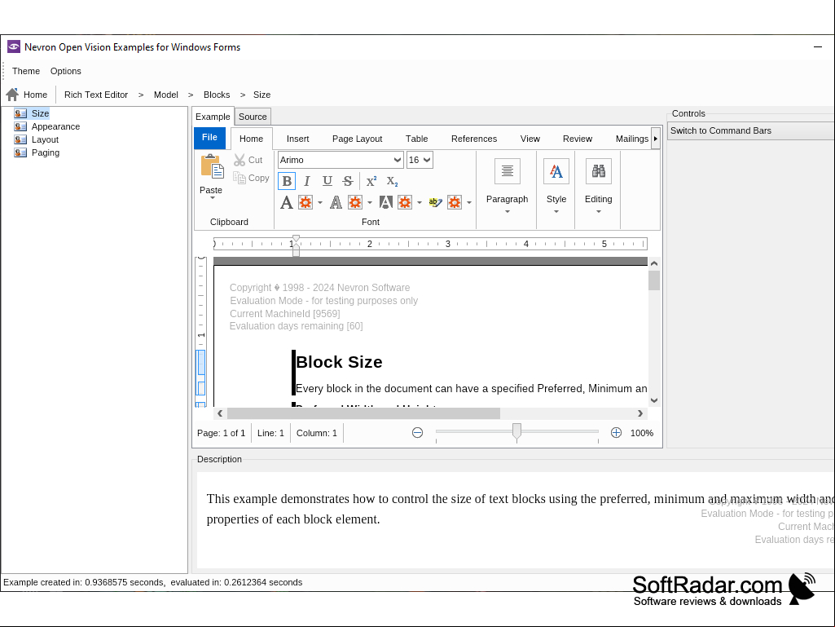Expand the Editing group dropdown arrow
Screen dimensions: 835x627
(x=599, y=212)
